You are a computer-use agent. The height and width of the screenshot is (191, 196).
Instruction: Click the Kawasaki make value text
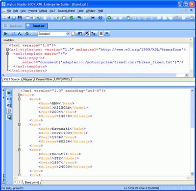[x=61, y=129]
